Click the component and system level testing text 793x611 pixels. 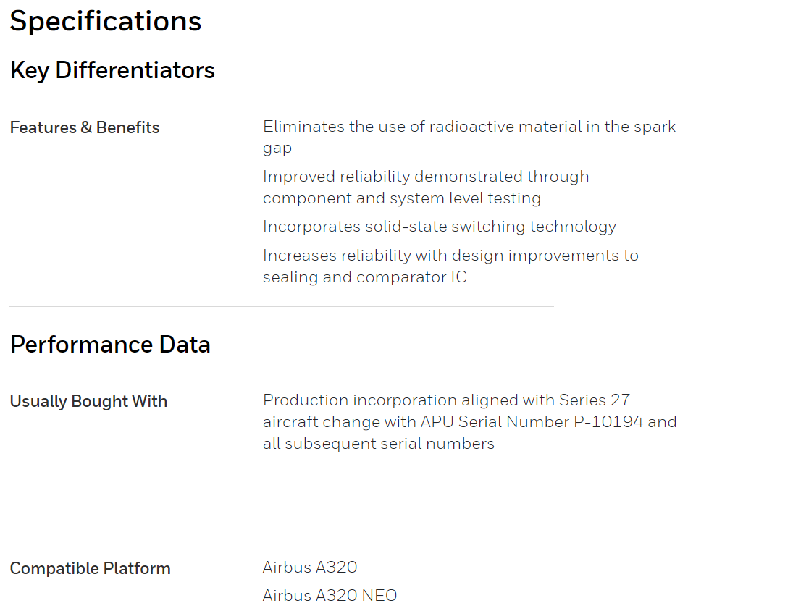tap(401, 198)
